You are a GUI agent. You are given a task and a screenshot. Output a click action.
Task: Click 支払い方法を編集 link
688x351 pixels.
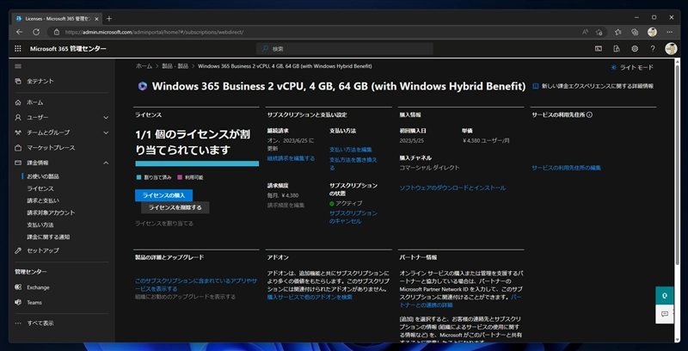[x=351, y=150]
